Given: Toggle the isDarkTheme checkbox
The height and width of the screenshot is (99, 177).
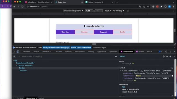Looking at the screenshot, I should coord(172,76).
